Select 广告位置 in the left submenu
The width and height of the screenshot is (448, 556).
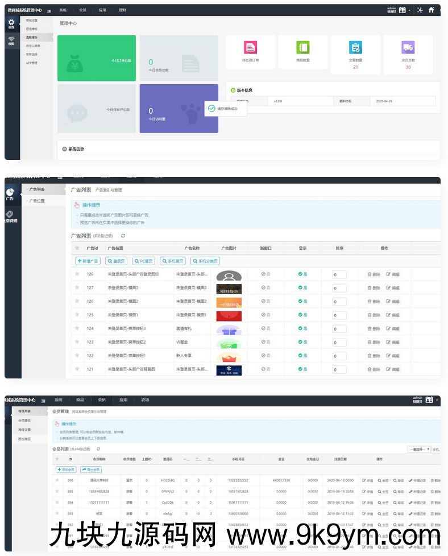[x=37, y=201]
